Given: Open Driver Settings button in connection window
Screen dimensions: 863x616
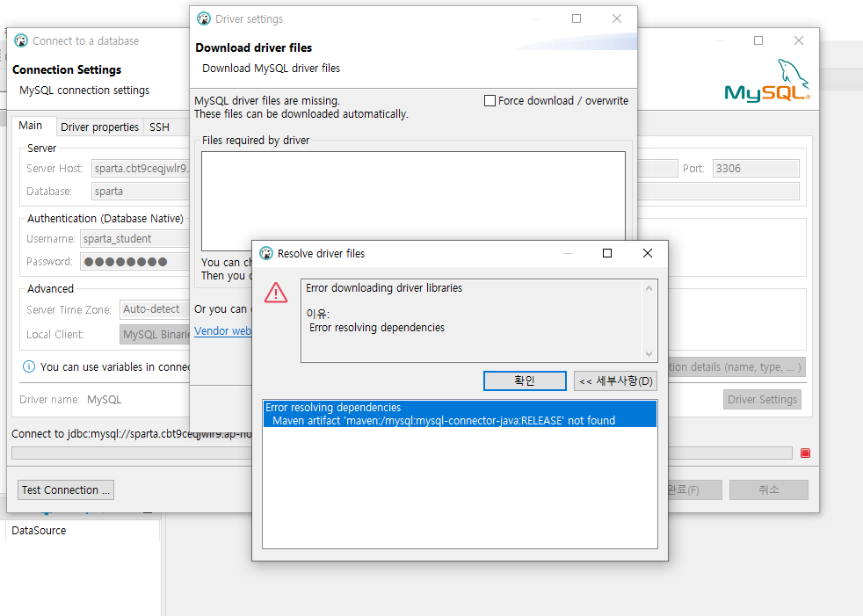Looking at the screenshot, I should coord(762,400).
